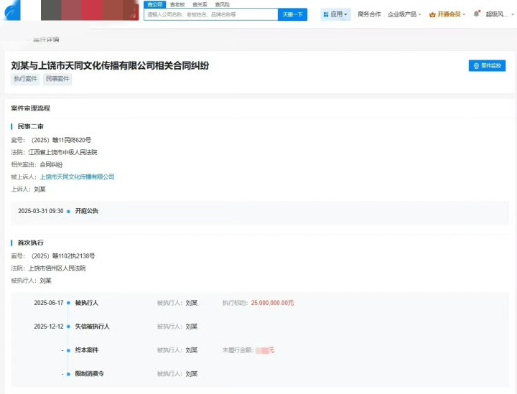
Task: Switch to the 查风险 search tab
Action: pyautogui.click(x=222, y=4)
